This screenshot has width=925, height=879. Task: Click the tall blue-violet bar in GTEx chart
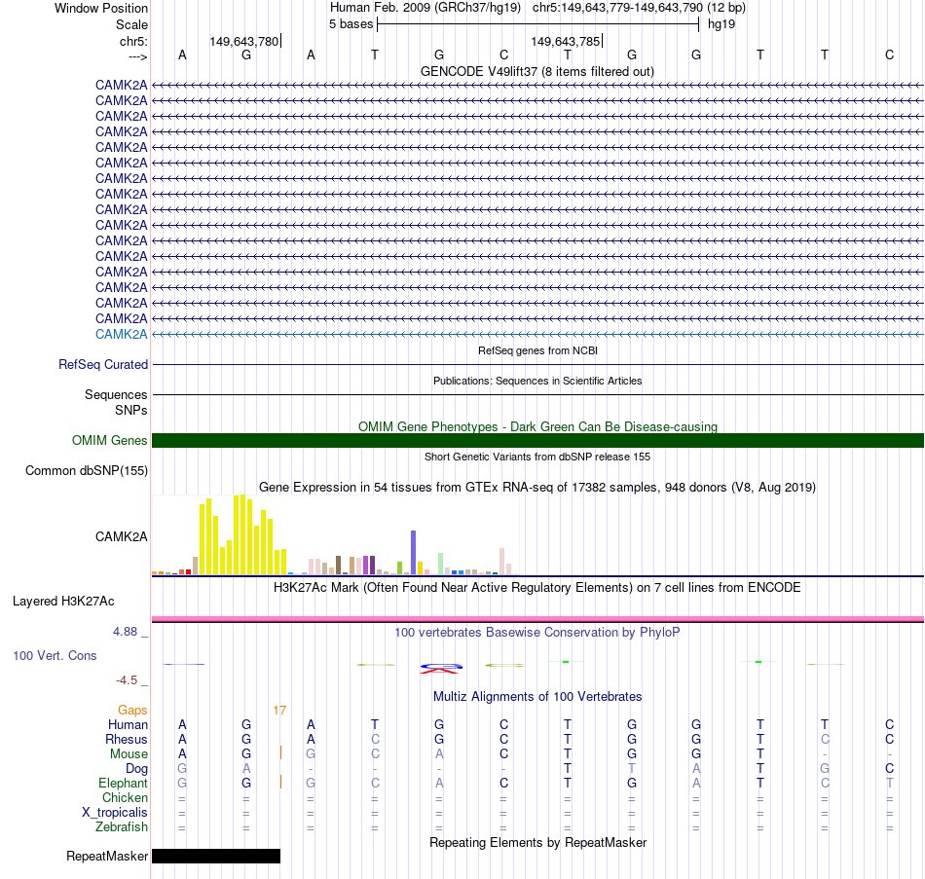[x=414, y=553]
